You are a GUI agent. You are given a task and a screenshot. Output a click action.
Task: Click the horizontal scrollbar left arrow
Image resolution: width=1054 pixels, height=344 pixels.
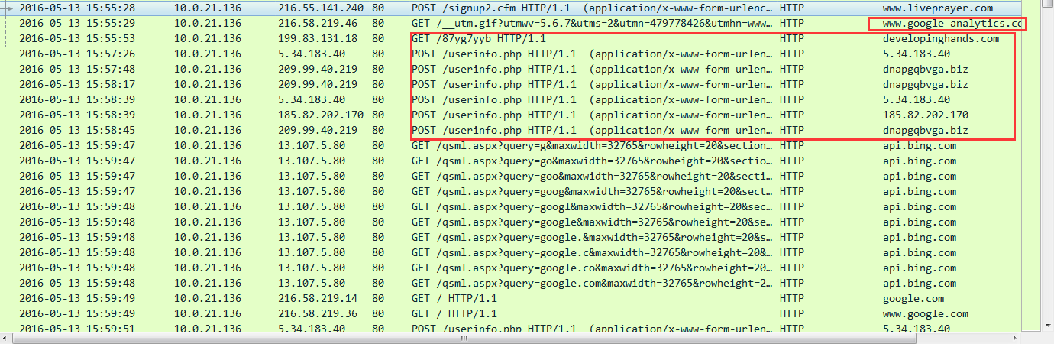(6, 337)
